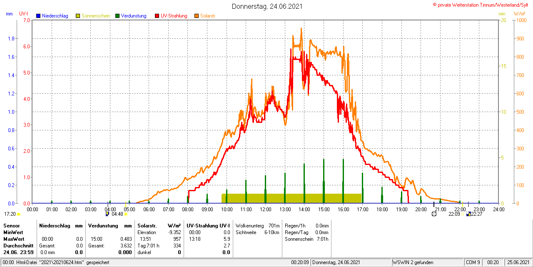Click the Wolkenunterg 701m entry
Viewport: 533px width, 267px height.
[x=258, y=225]
